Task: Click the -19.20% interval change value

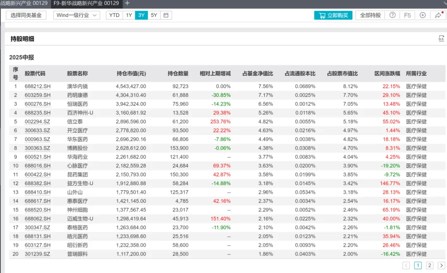Action: click(x=391, y=166)
